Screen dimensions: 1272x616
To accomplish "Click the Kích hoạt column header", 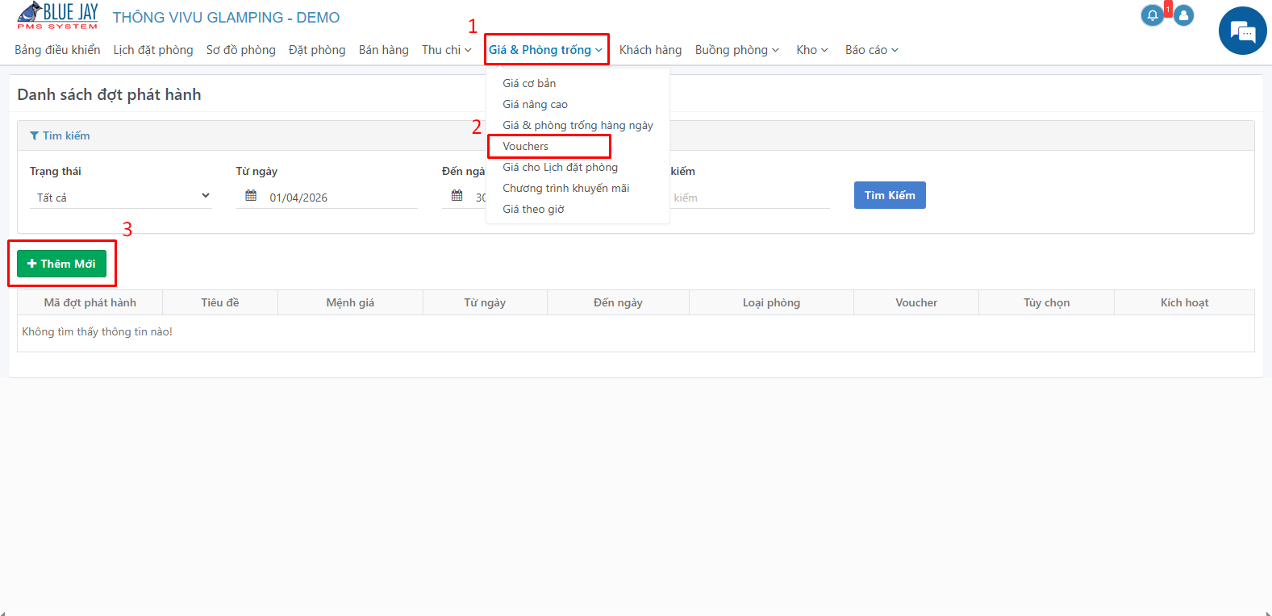I will 1184,302.
